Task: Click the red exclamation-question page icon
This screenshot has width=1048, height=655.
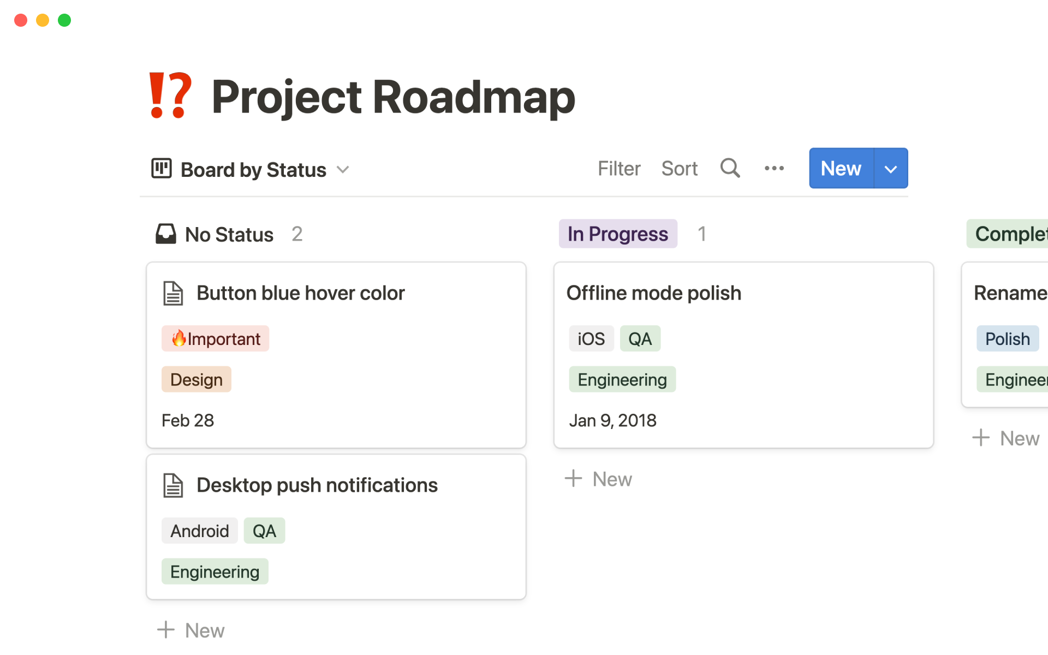Action: [170, 96]
